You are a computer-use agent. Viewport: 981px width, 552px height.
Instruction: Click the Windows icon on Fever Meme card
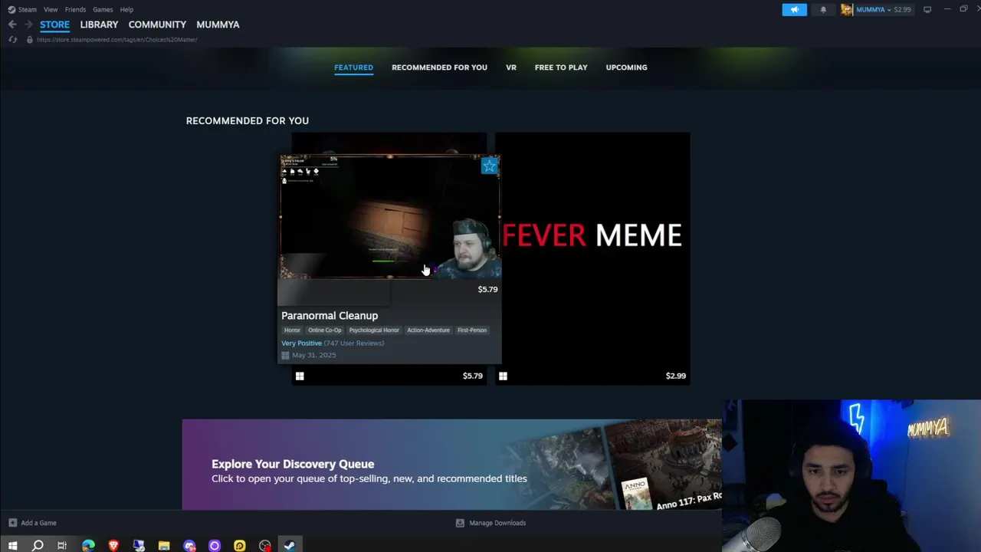click(x=503, y=376)
